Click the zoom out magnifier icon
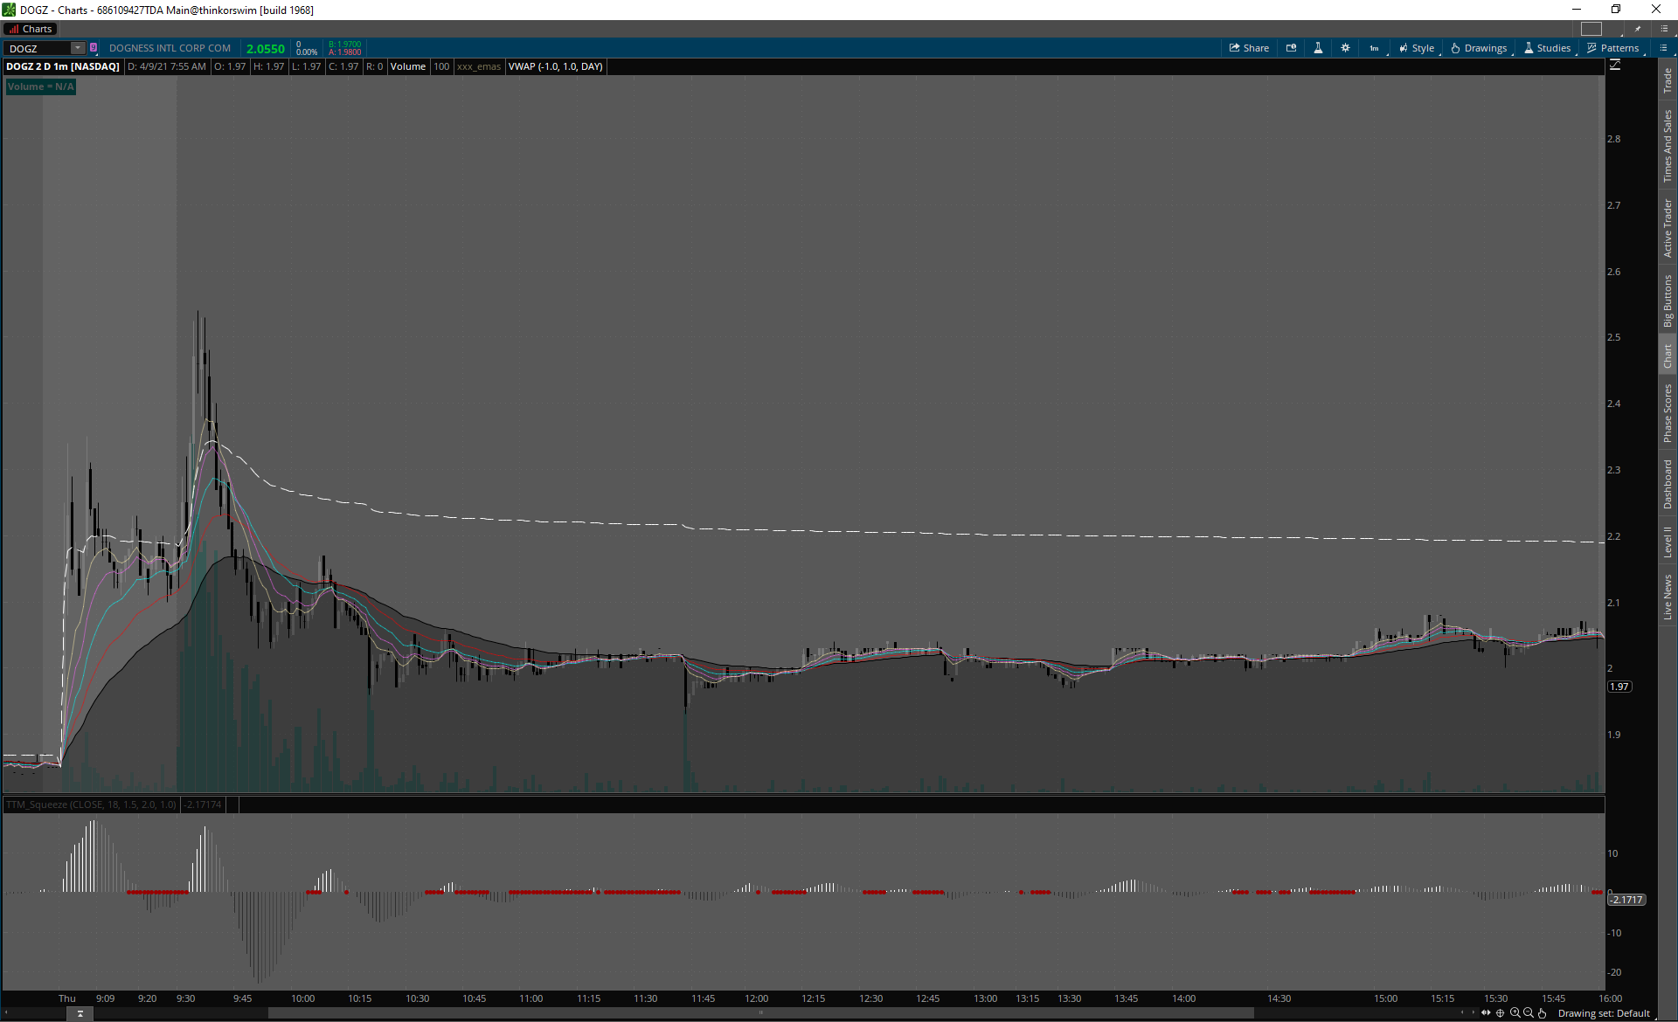 coord(1528,1013)
